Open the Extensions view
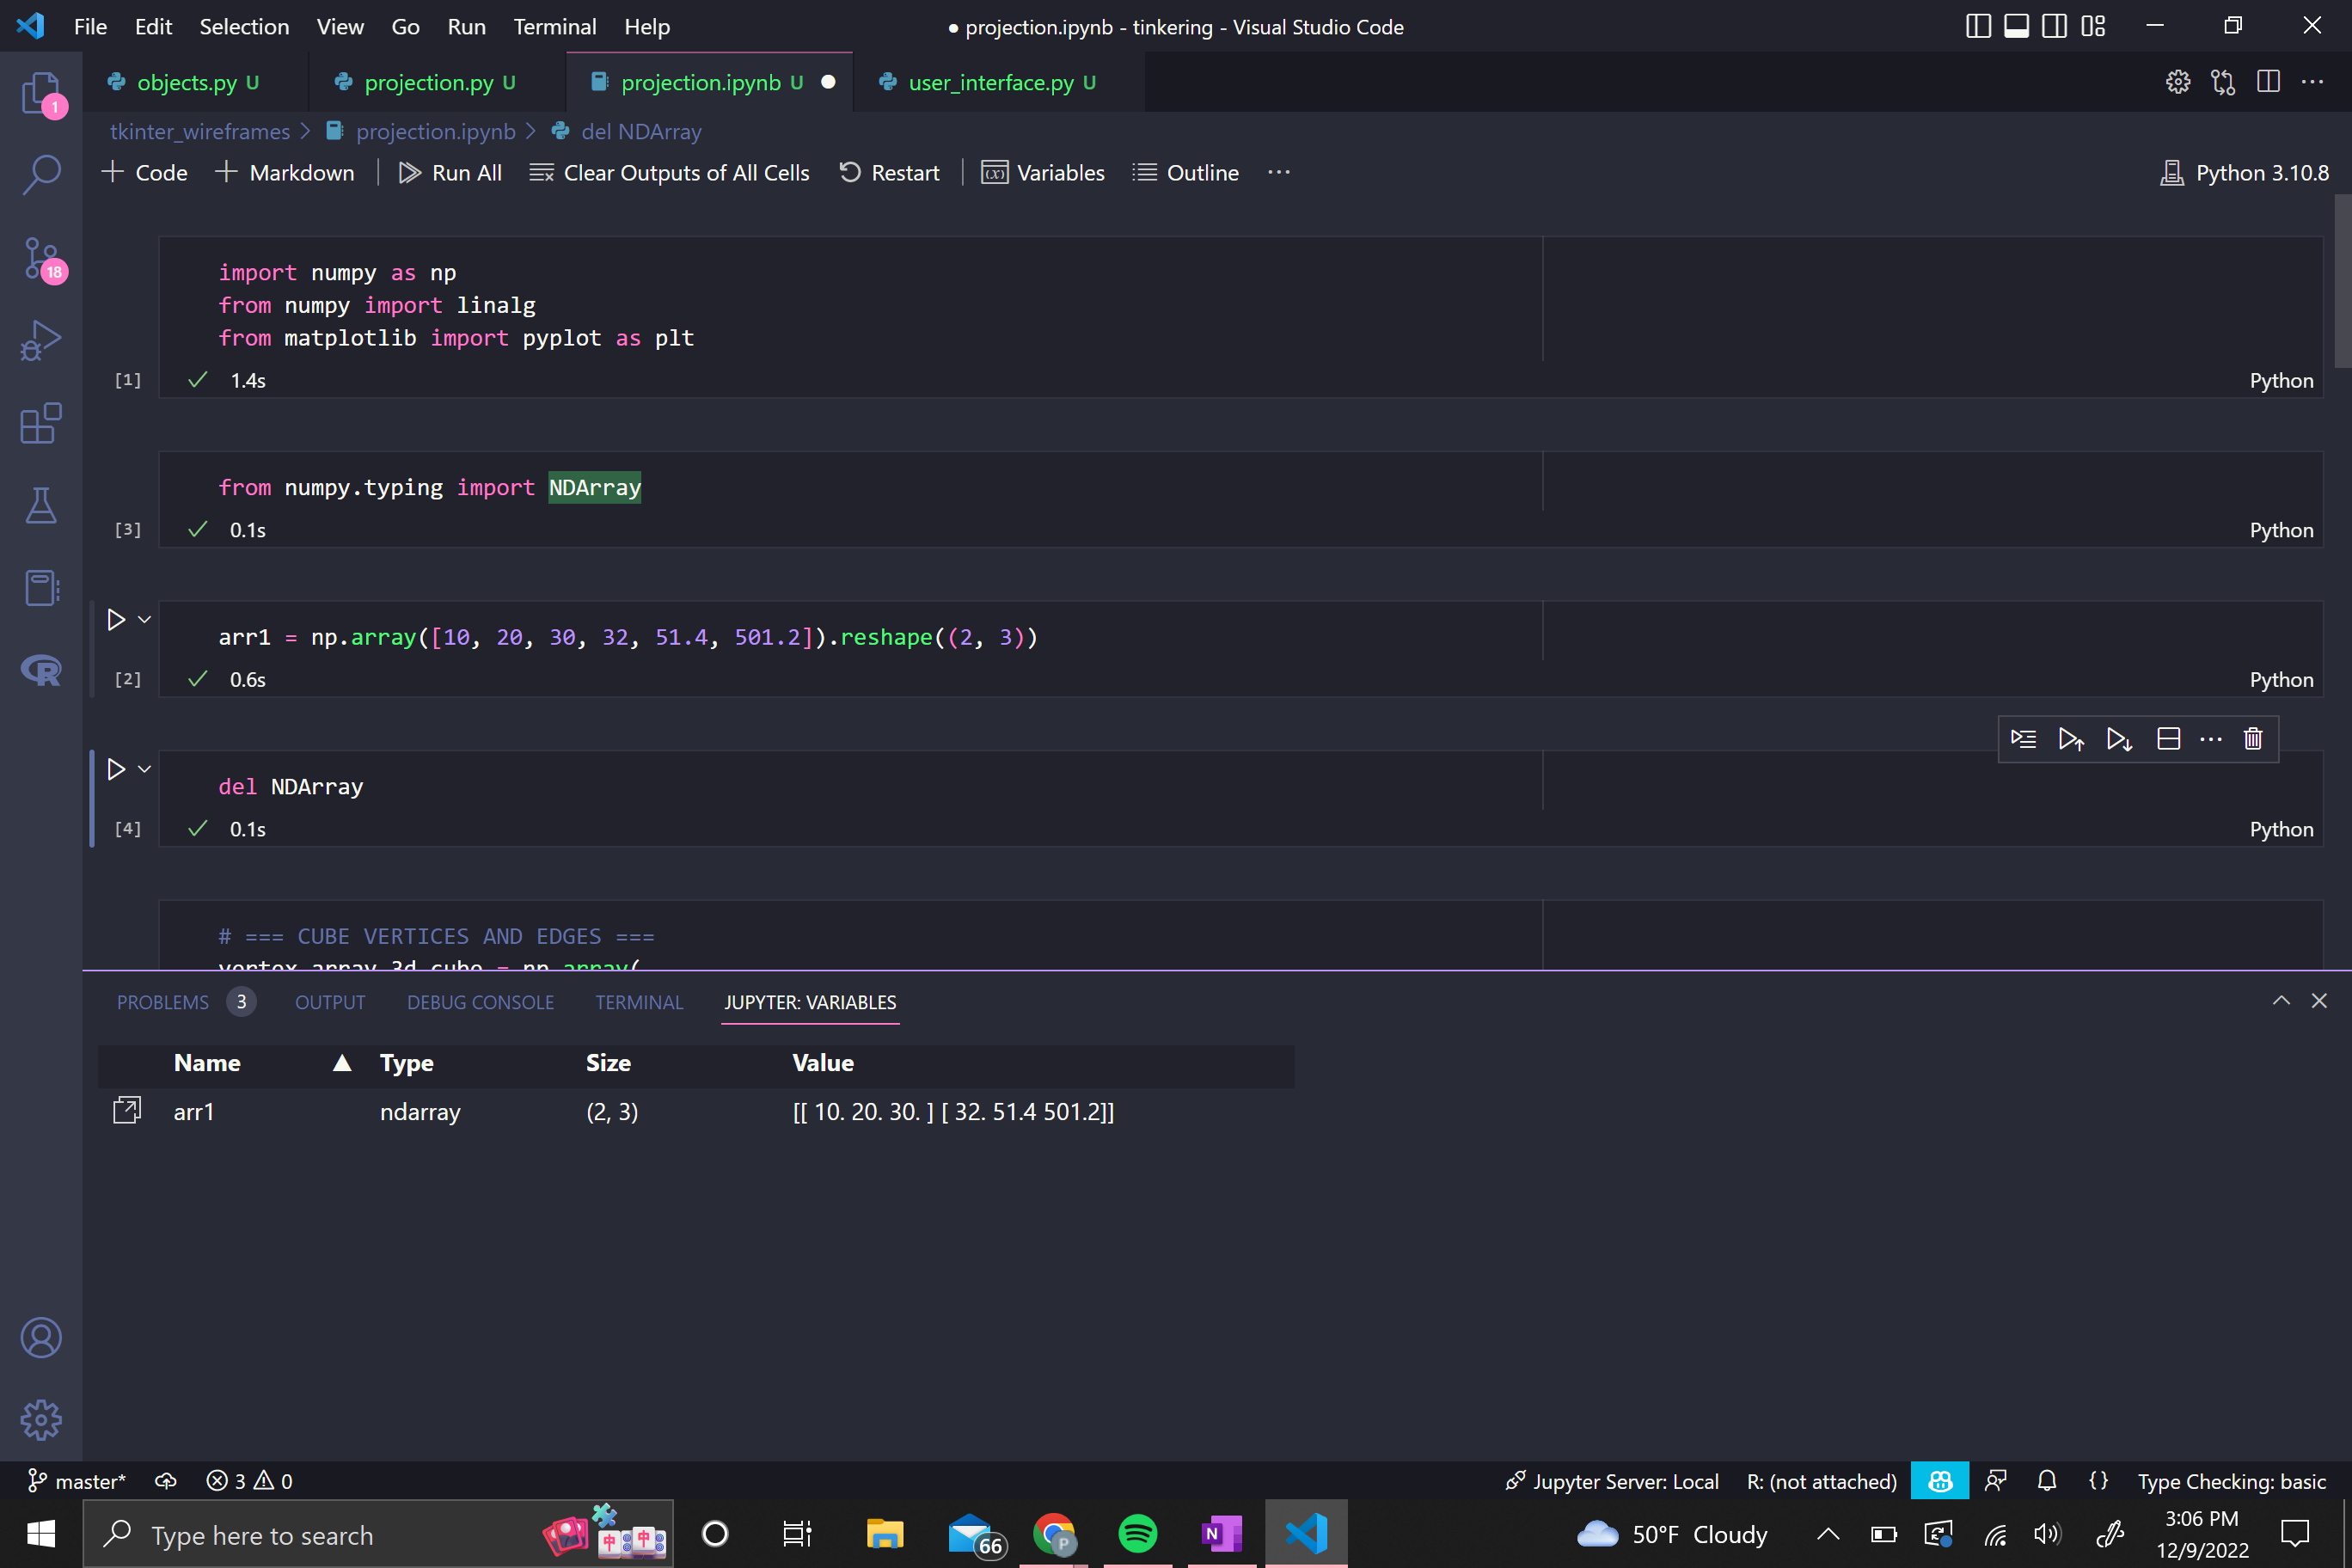Screen dimensions: 2352x1568 (42, 423)
